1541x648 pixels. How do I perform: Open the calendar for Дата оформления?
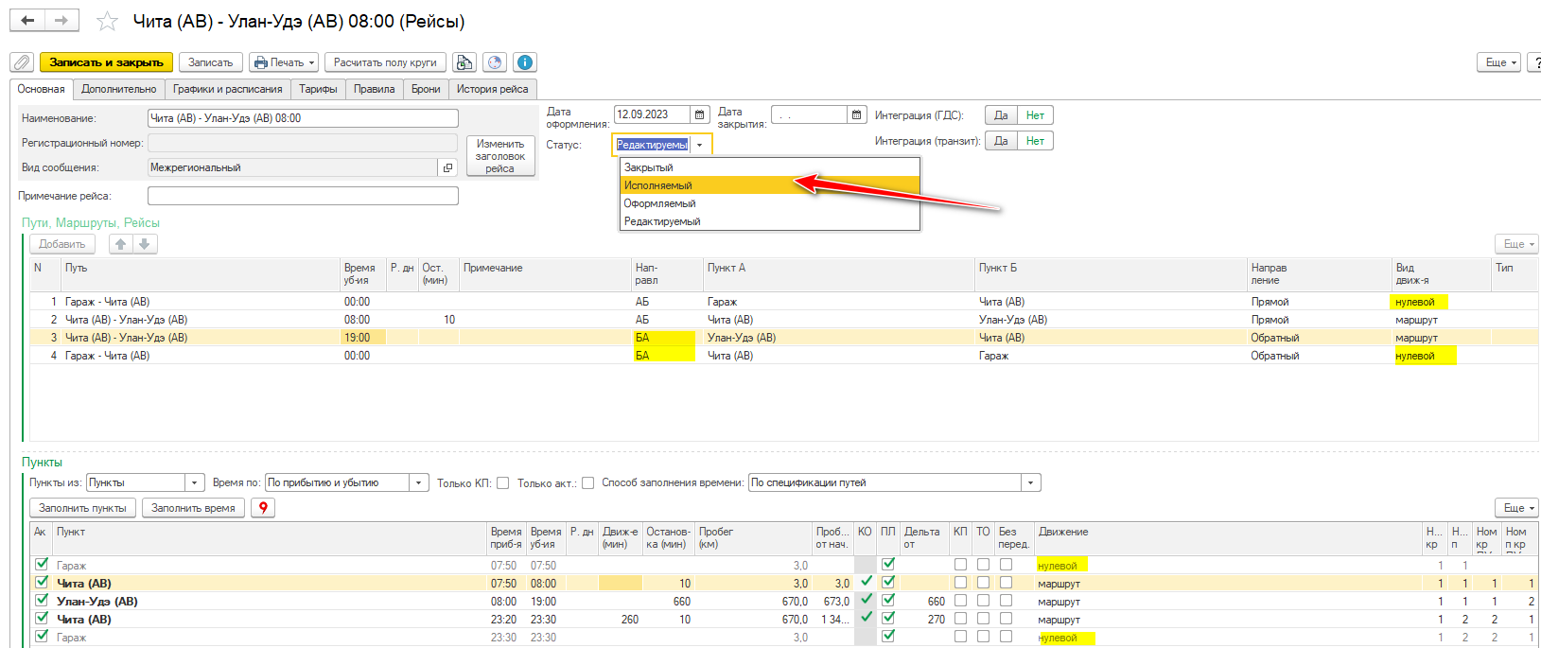pos(700,114)
